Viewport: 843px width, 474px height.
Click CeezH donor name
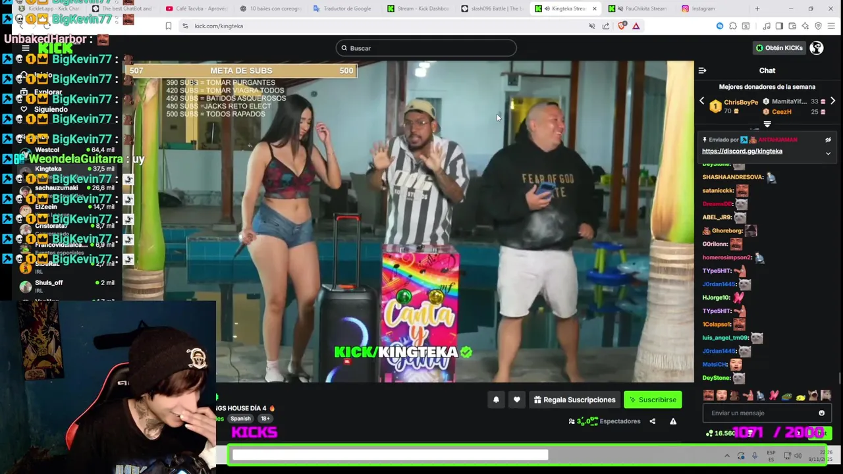[x=781, y=112]
